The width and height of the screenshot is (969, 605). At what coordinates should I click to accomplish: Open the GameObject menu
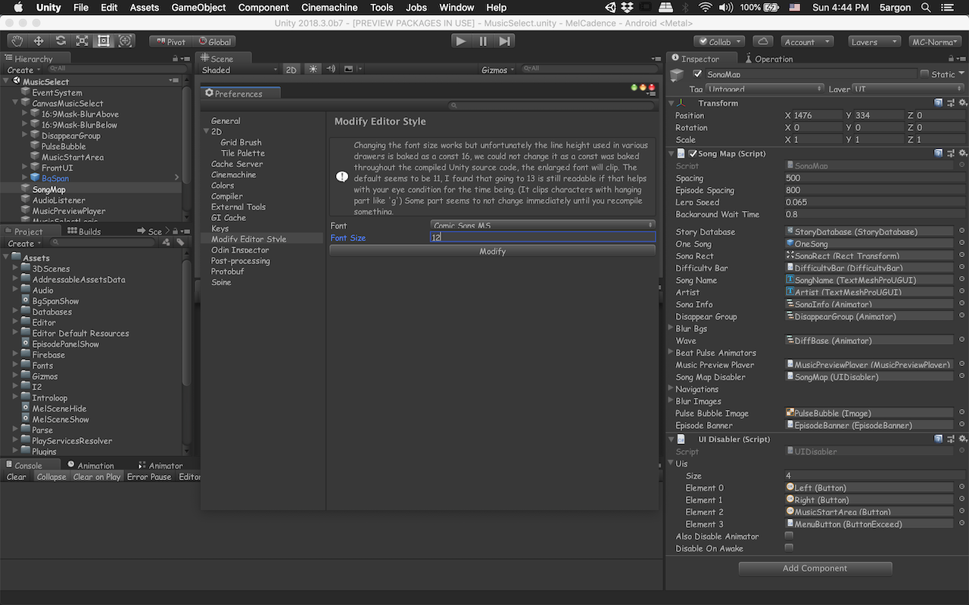click(x=198, y=8)
